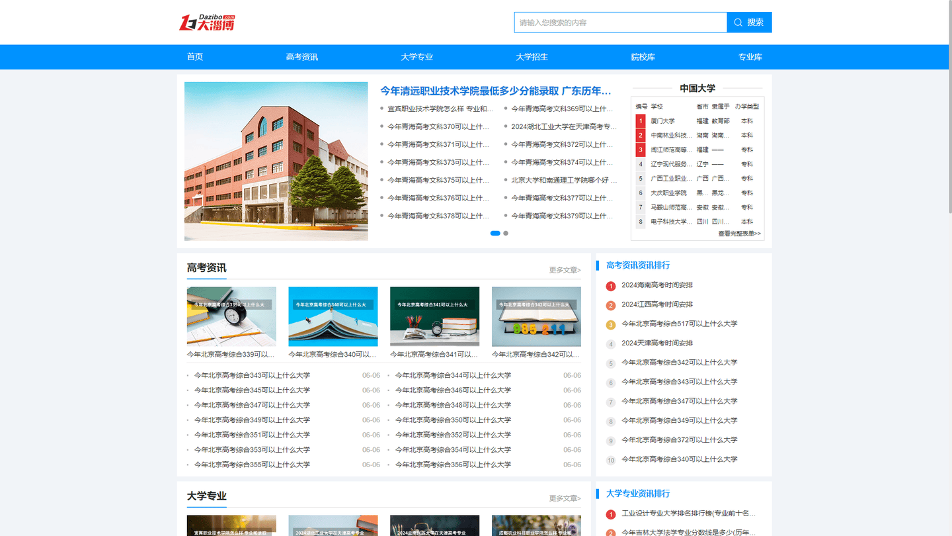Open thumbnail 2024云南民族大学在天津高考专业
Image resolution: width=952 pixels, height=536 pixels.
tap(435, 525)
